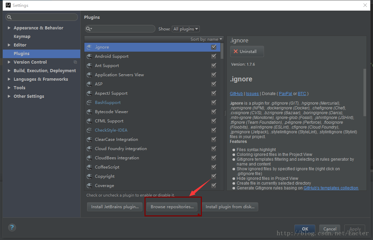This screenshot has width=373, height=240.
Task: Open the Sort by name dropdown
Action: 206,39
